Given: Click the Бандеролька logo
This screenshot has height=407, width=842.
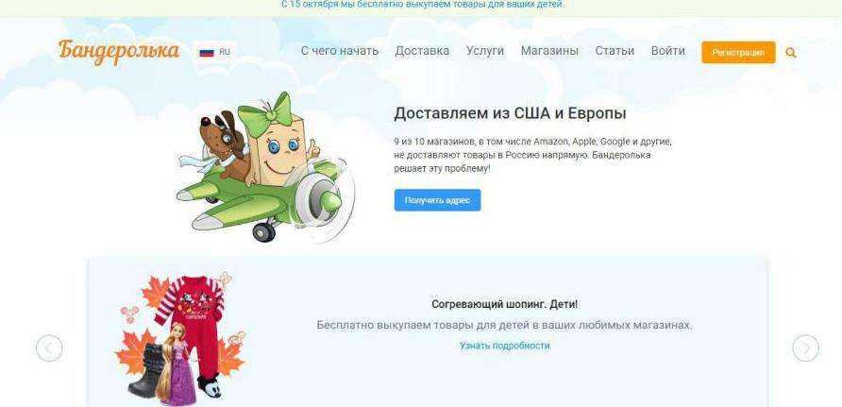Looking at the screenshot, I should point(119,52).
